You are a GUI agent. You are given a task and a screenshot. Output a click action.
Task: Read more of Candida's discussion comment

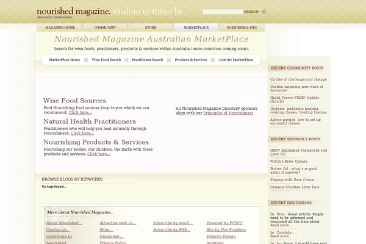tap(281, 236)
